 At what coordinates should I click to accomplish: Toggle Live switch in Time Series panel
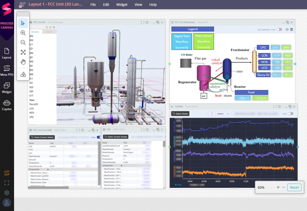(291, 114)
